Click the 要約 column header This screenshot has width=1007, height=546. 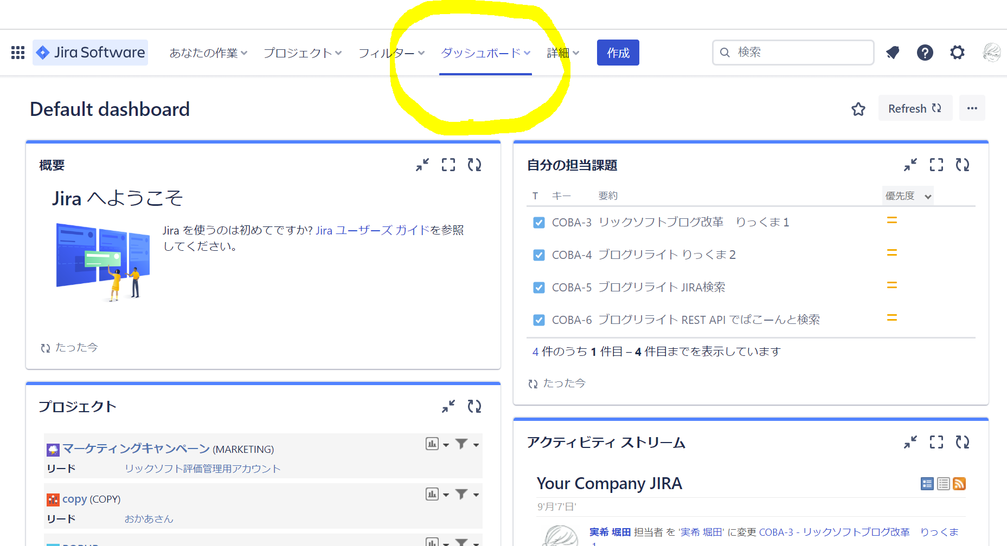608,196
